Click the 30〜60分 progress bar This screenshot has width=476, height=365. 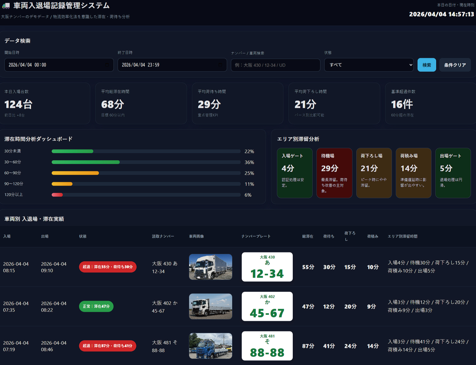click(x=146, y=162)
